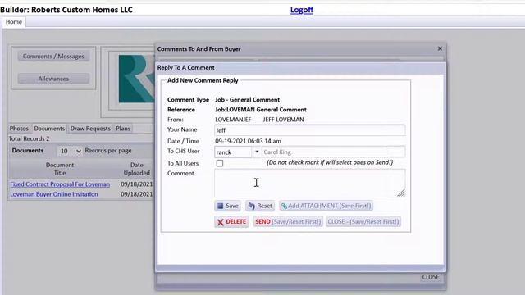The image size is (525, 295).
Task: Open the Records per page dropdown
Action: coord(70,151)
